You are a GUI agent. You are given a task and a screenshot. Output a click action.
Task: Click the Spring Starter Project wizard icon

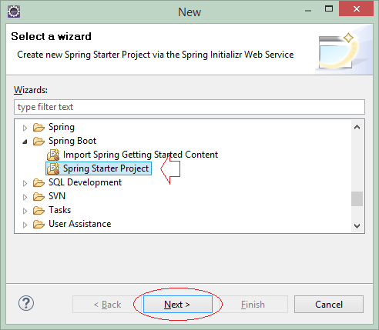(x=53, y=168)
